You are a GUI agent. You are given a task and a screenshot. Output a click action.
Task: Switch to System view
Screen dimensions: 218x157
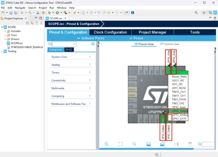(170, 44)
